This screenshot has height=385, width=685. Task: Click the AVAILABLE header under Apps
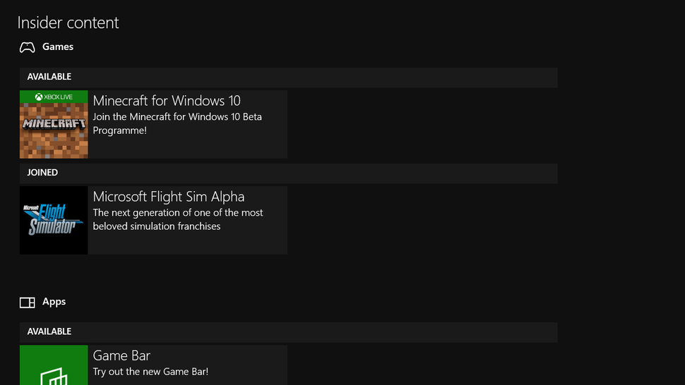coord(49,331)
